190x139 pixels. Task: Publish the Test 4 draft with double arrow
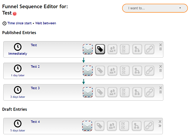click(160, 126)
